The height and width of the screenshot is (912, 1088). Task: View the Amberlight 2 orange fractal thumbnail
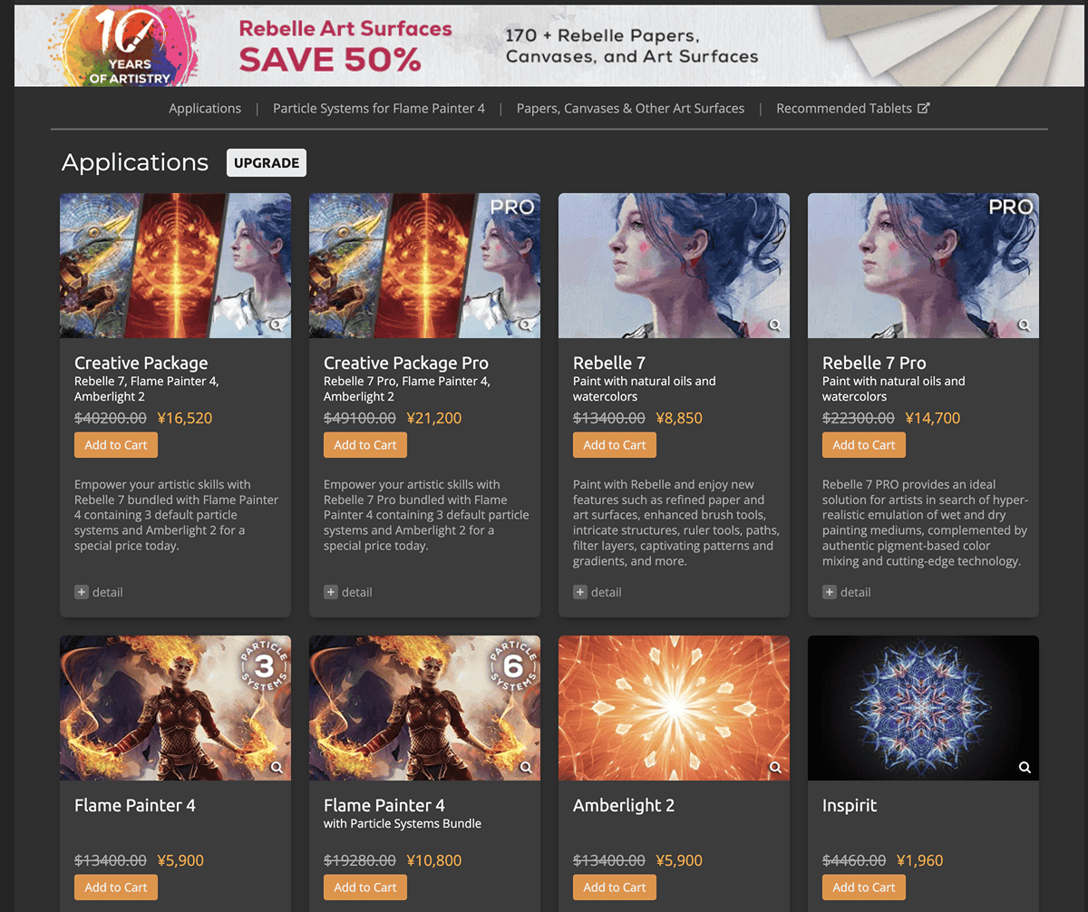click(x=674, y=708)
